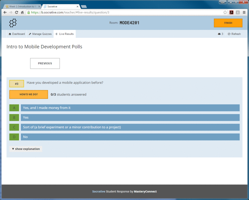The height and width of the screenshot is (200, 249).
Task: Open the Chrome hamburger menu
Action: [x=244, y=12]
